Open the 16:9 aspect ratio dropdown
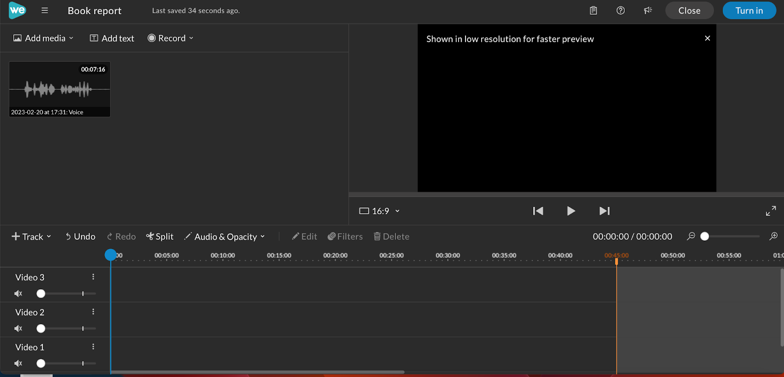784x377 pixels. tap(380, 211)
